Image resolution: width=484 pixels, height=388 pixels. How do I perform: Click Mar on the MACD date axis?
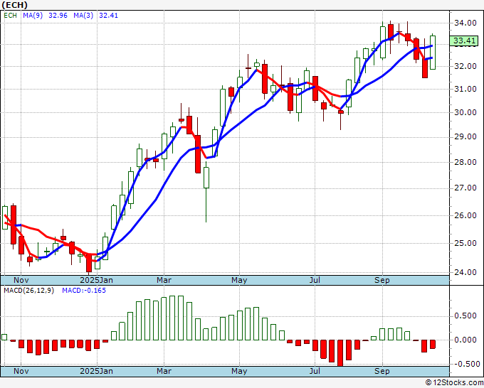[164, 371]
